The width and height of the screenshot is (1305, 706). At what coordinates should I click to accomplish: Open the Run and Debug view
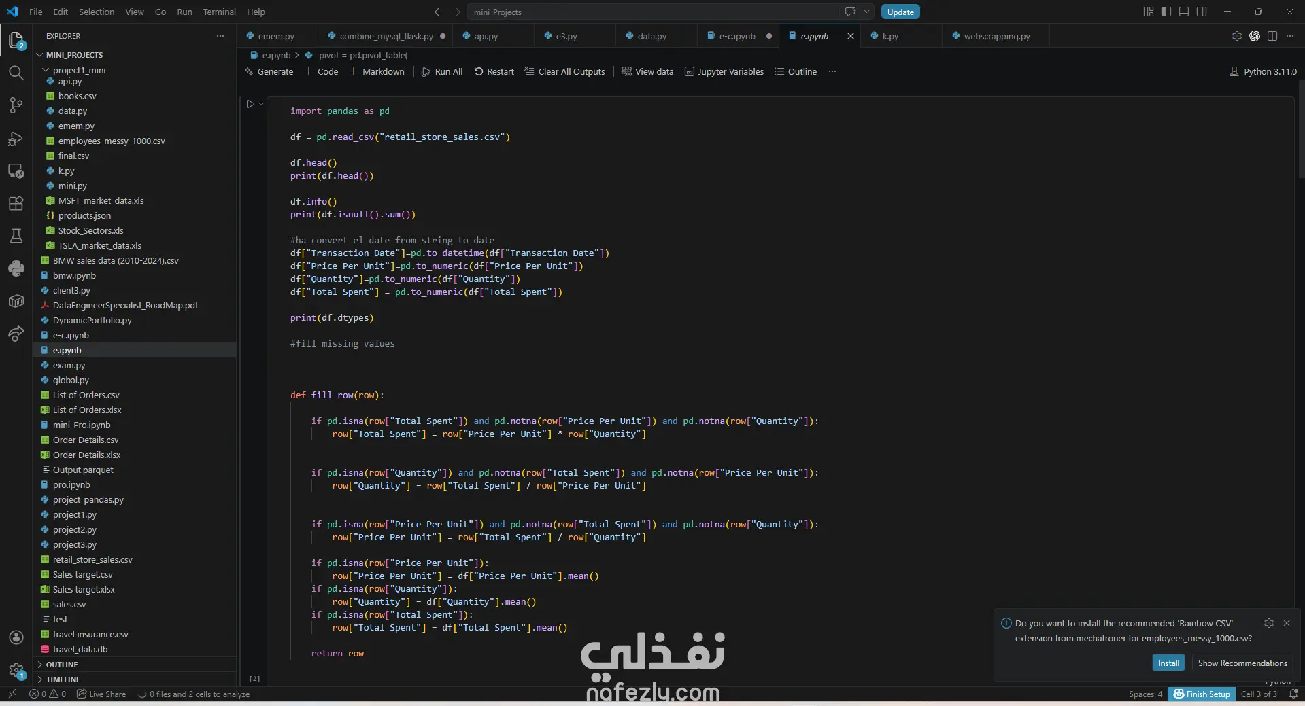pyautogui.click(x=16, y=138)
